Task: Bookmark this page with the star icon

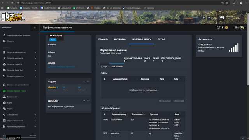Action: coord(227,3)
